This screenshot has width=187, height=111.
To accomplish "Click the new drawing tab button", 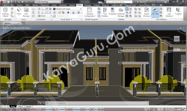I will pyautogui.click(x=24, y=23).
